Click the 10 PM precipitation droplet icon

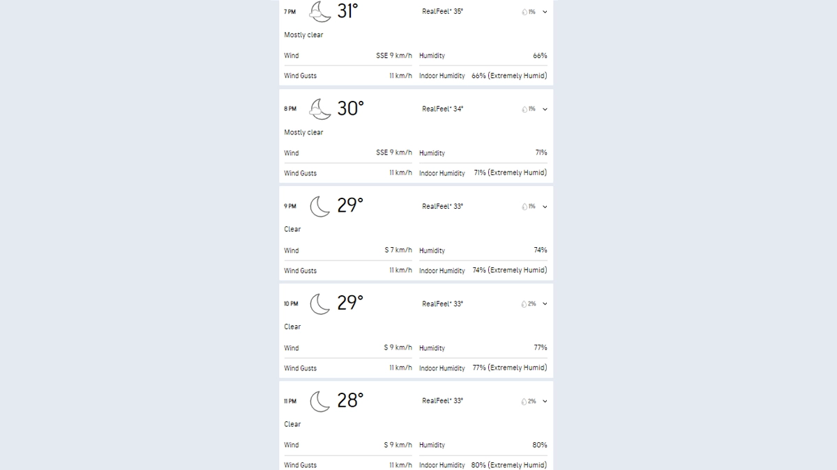tap(524, 304)
